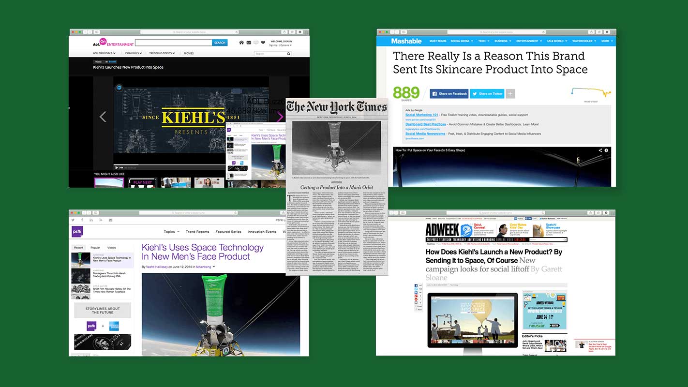Click the Twitter icon in PSFK top bar
The image size is (688, 387).
click(x=74, y=220)
